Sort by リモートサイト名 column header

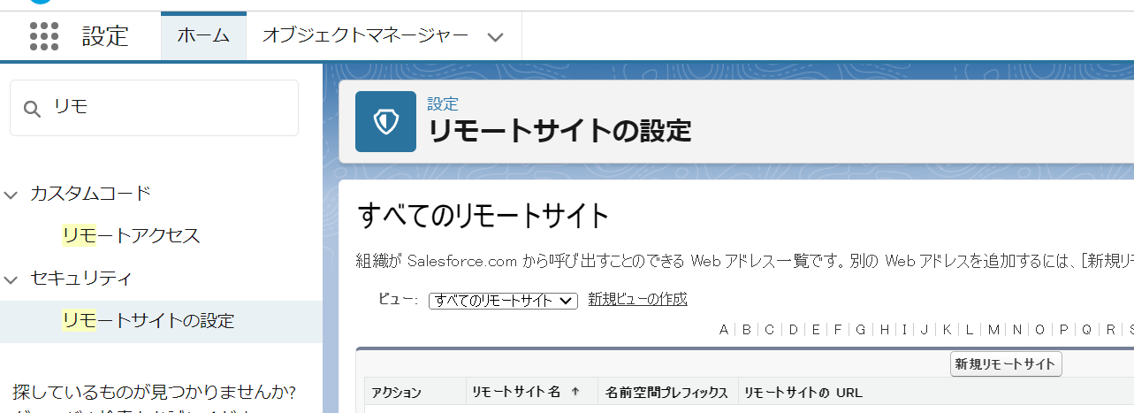(516, 393)
